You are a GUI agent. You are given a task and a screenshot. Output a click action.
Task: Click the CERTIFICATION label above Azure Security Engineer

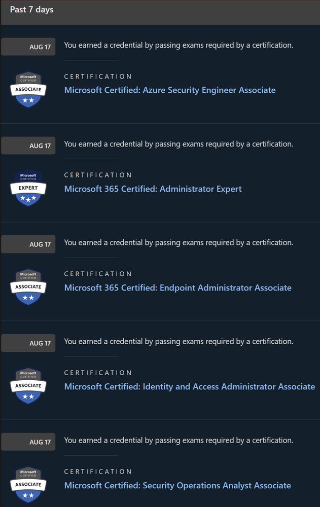coord(98,77)
